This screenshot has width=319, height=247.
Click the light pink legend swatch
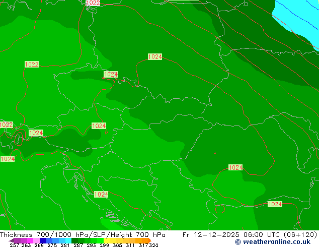tap(36, 240)
